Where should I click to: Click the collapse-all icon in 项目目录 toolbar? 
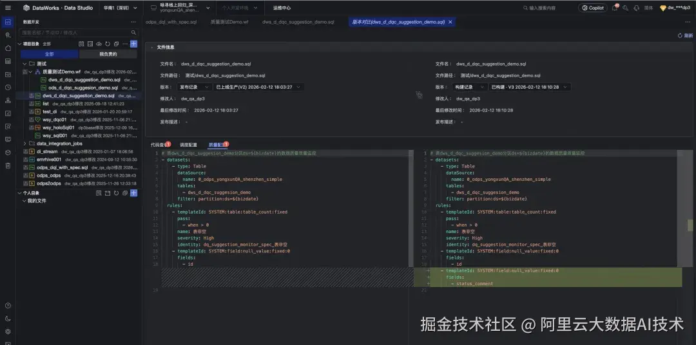(116, 44)
